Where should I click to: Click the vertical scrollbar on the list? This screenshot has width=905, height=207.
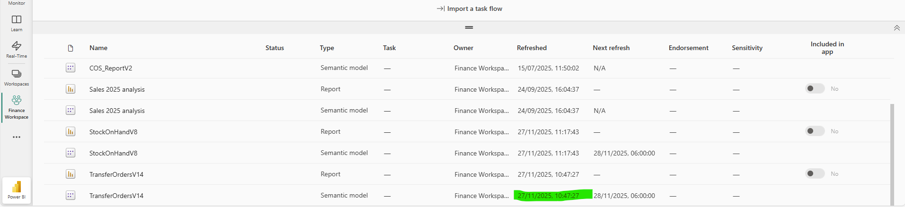tap(892, 151)
